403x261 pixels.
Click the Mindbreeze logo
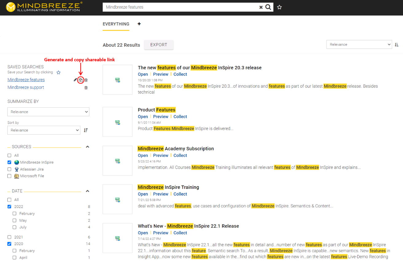44,7
